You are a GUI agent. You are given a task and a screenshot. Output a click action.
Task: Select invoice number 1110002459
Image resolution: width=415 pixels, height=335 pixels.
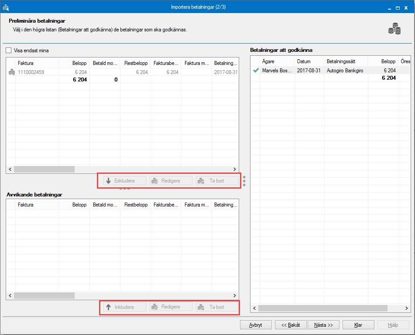[x=31, y=72]
